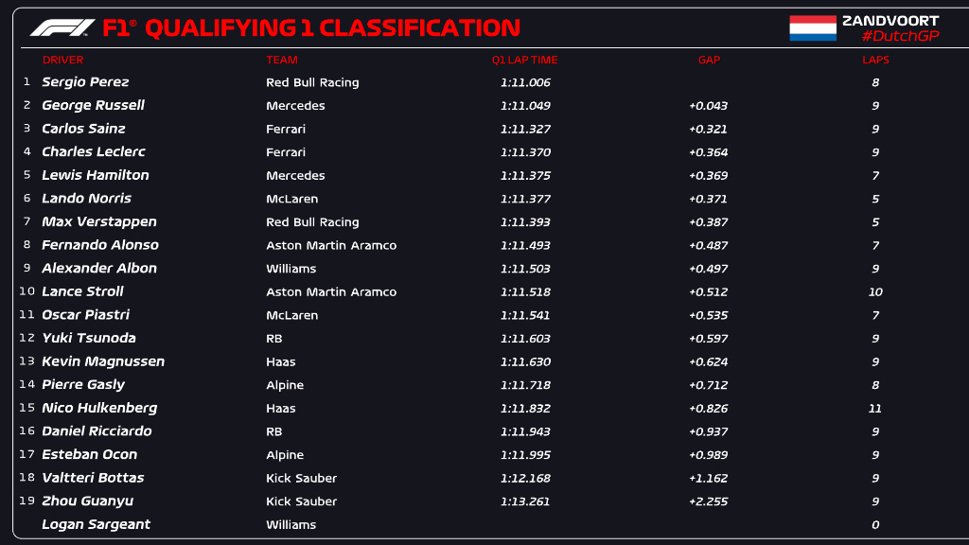Viewport: 969px width, 545px height.
Task: Click Zhou Guanyu's +2.255 gap value
Action: [x=708, y=501]
